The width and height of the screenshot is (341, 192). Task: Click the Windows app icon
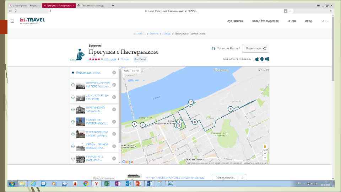coord(267,59)
